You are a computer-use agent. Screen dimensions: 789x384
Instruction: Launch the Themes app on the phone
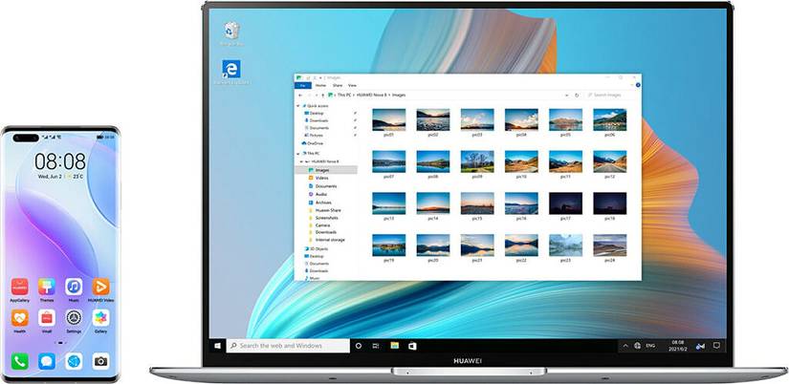tap(47, 287)
